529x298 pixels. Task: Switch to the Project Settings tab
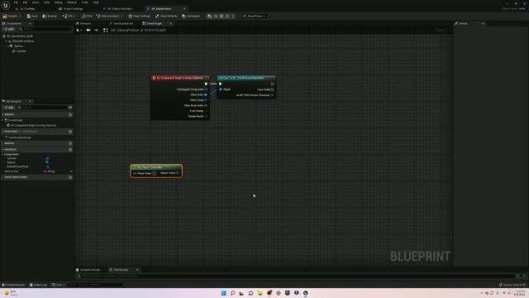coord(71,9)
